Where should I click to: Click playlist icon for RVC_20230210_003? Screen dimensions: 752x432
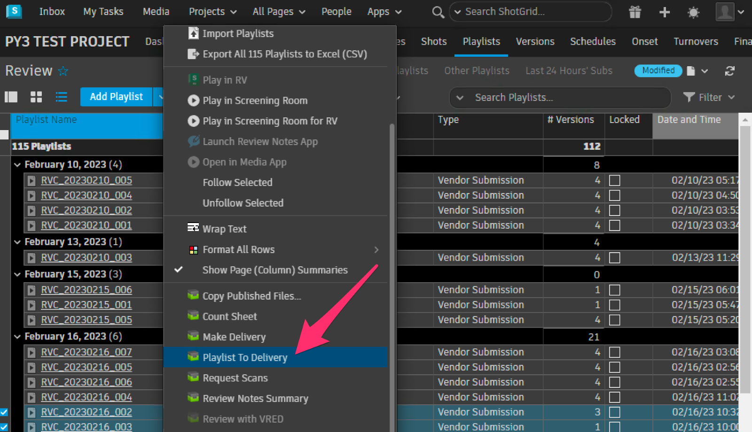[x=31, y=258]
